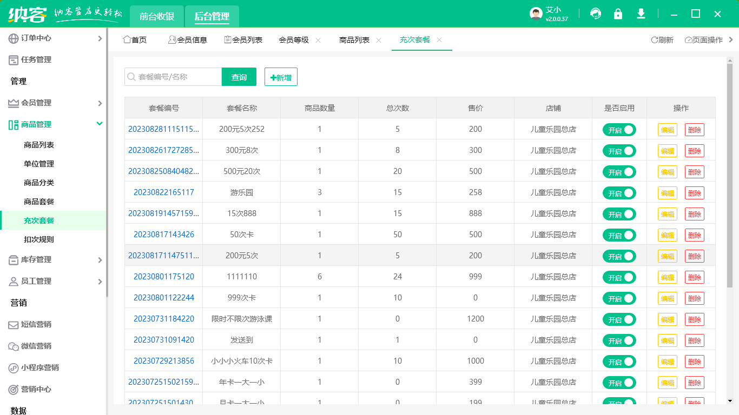Toggle 开启 switch on the 50次卡 row
Screen dimensions: 739x415
pos(619,235)
